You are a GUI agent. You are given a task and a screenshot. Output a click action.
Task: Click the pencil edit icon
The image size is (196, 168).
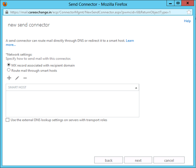pyautogui.click(x=17, y=78)
